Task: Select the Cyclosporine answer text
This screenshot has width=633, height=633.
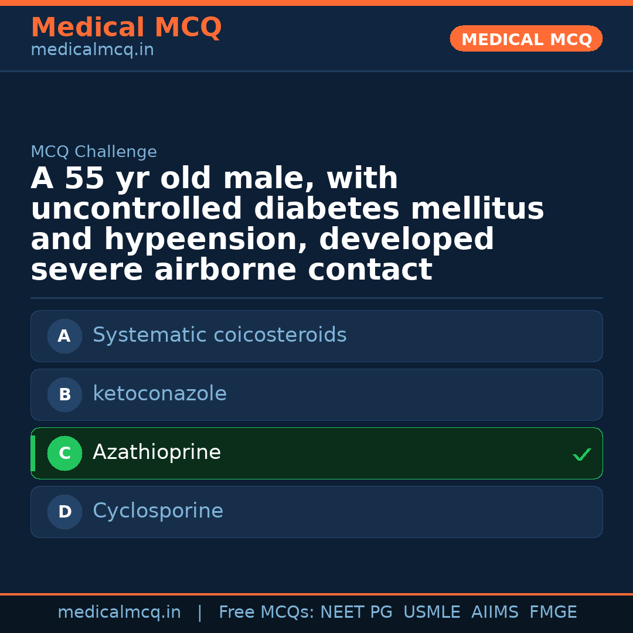Action: pyautogui.click(x=158, y=511)
